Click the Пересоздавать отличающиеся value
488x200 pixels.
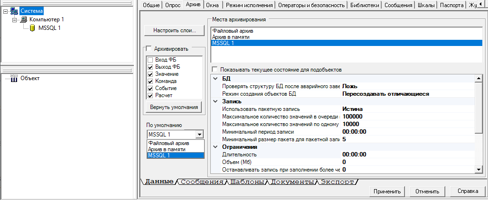tap(408, 94)
